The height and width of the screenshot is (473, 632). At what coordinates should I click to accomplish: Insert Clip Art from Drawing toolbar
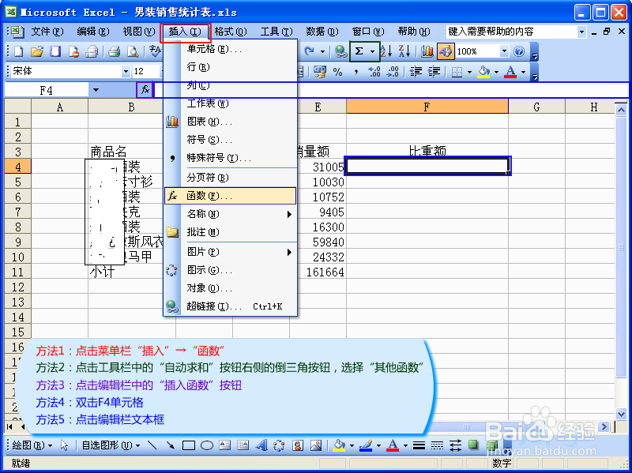298,445
